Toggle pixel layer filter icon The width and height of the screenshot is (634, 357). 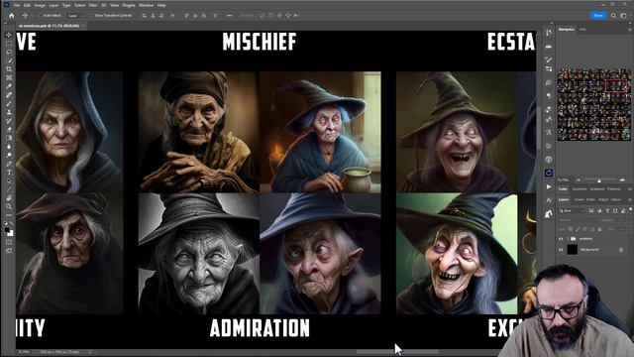[x=591, y=211]
